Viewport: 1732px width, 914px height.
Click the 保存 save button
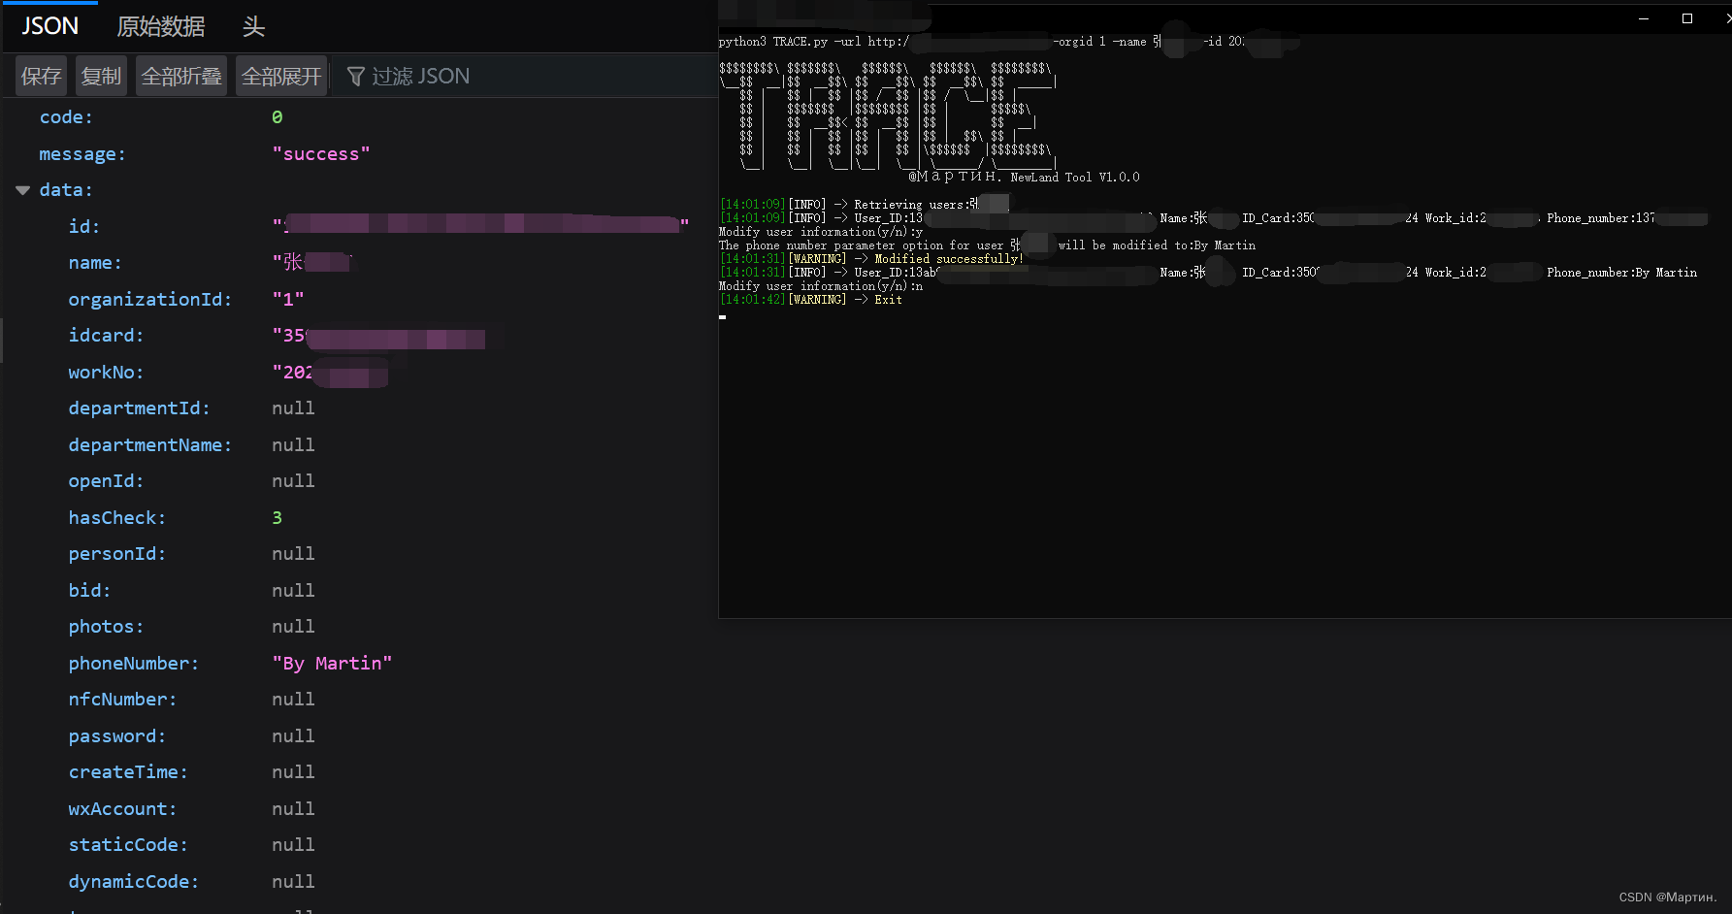(x=42, y=76)
